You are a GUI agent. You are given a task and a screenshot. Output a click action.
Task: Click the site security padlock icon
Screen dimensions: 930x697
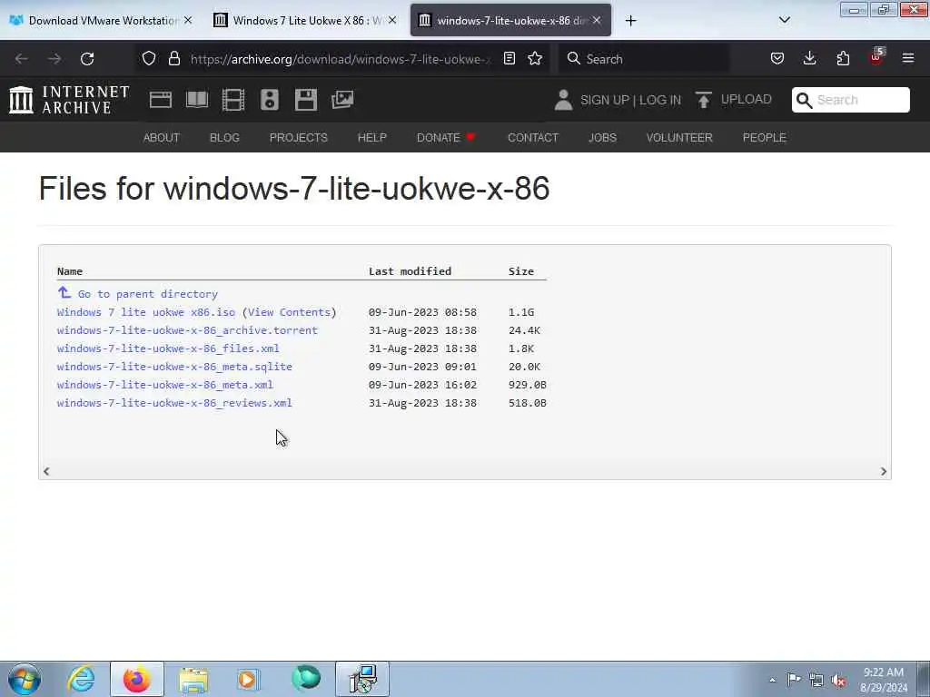pyautogui.click(x=173, y=58)
